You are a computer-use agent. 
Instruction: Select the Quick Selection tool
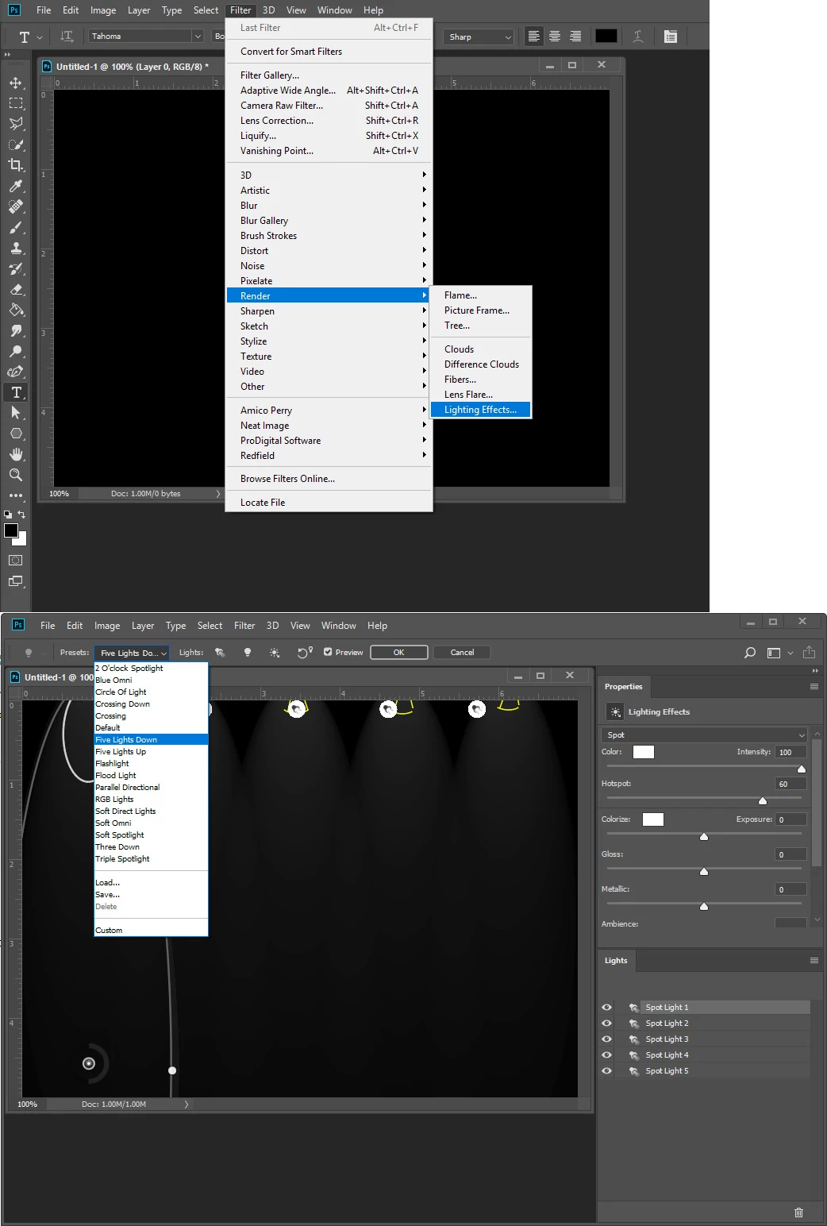click(16, 145)
